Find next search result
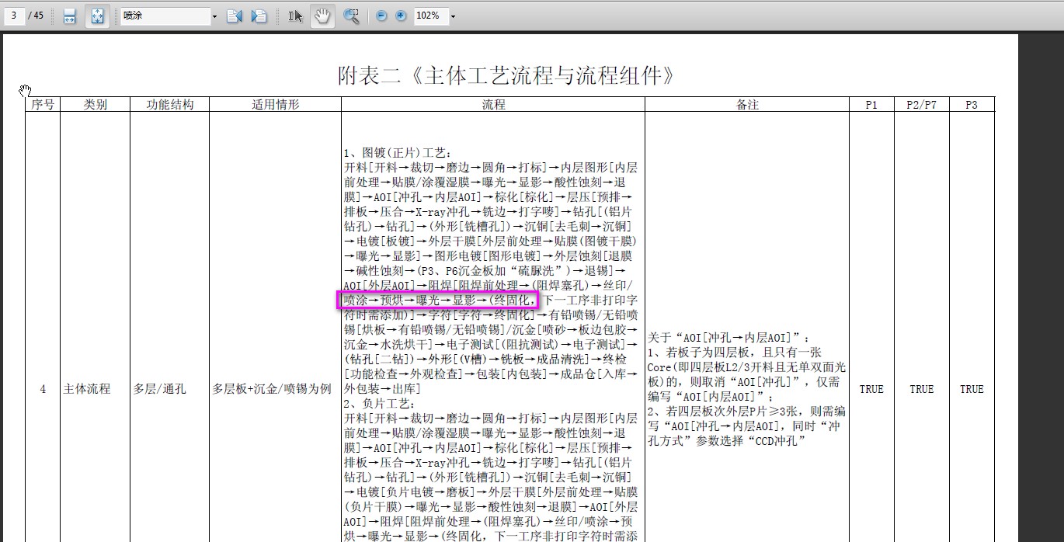 coord(259,16)
